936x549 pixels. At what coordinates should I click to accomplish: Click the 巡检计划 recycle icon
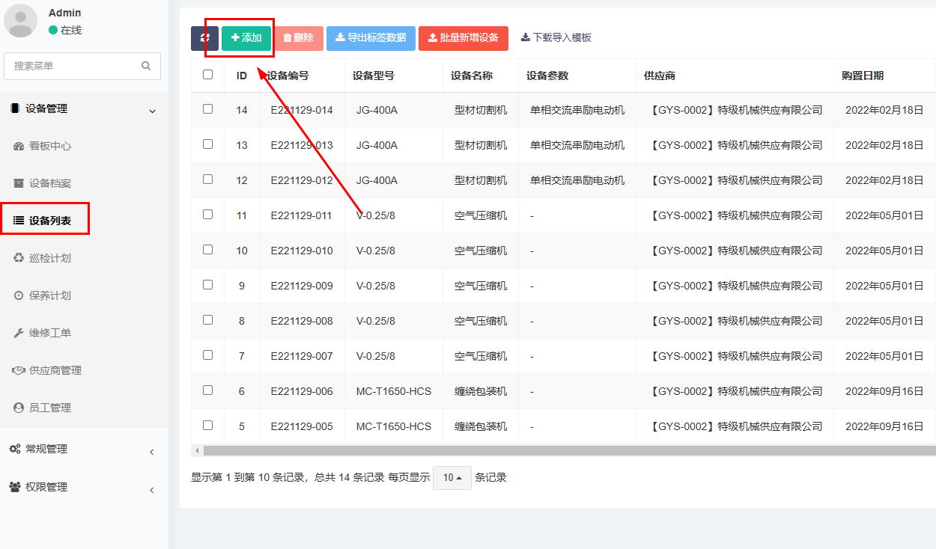point(19,259)
